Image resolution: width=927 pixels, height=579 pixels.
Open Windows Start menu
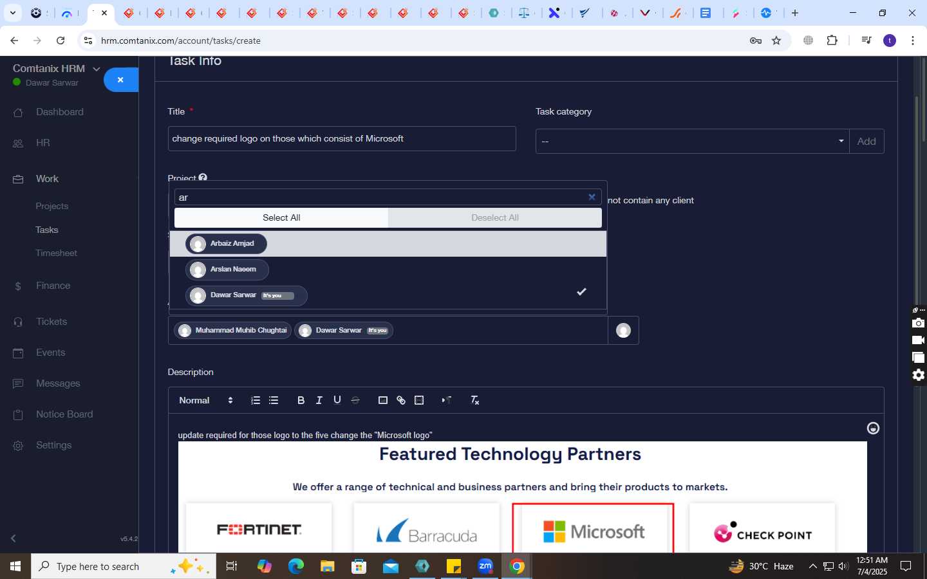[x=15, y=566]
